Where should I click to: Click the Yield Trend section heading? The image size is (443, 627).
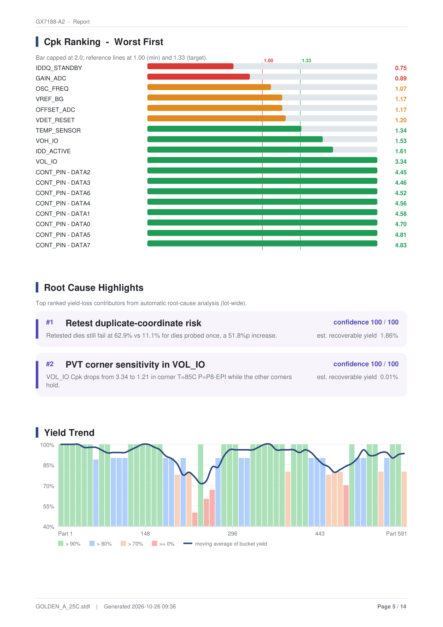click(x=69, y=433)
